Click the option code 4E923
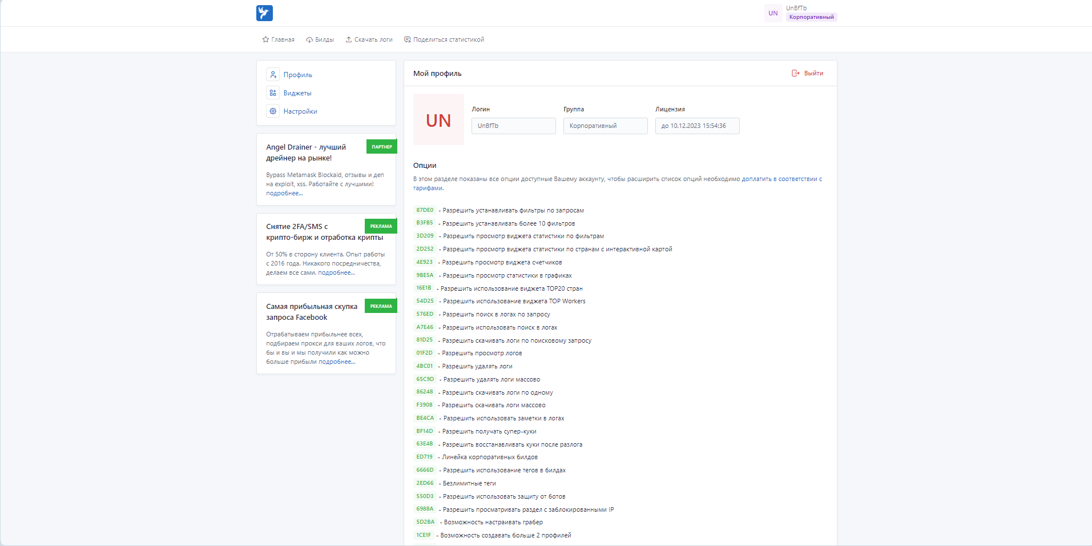The height and width of the screenshot is (546, 1092). pyautogui.click(x=425, y=262)
